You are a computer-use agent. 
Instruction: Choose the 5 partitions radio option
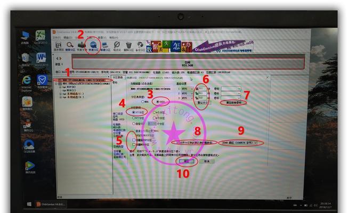(138, 118)
